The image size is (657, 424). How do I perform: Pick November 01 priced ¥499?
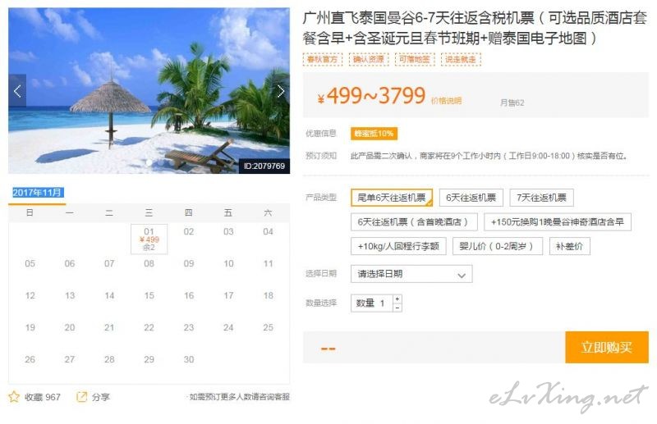point(149,239)
